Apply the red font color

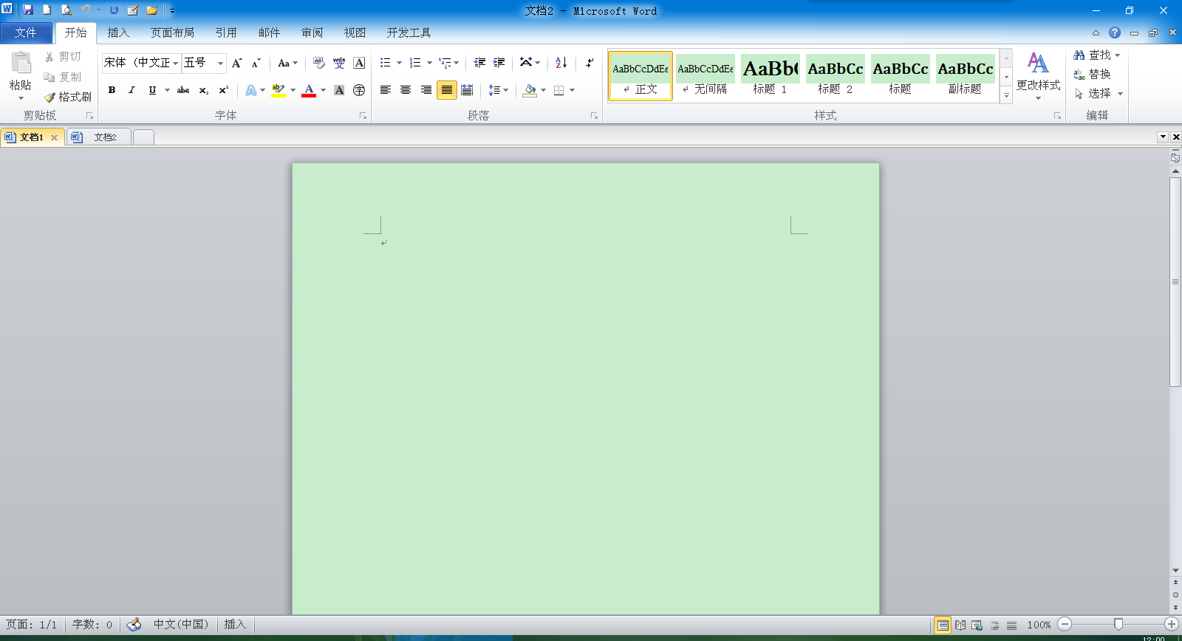tap(309, 90)
